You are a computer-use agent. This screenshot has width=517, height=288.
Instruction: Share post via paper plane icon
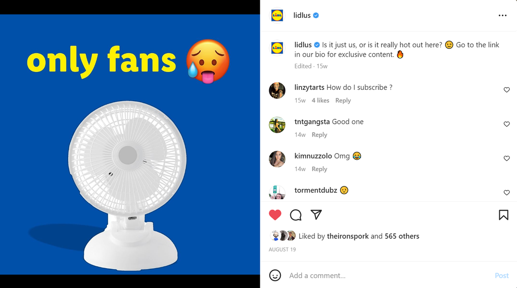click(x=316, y=215)
